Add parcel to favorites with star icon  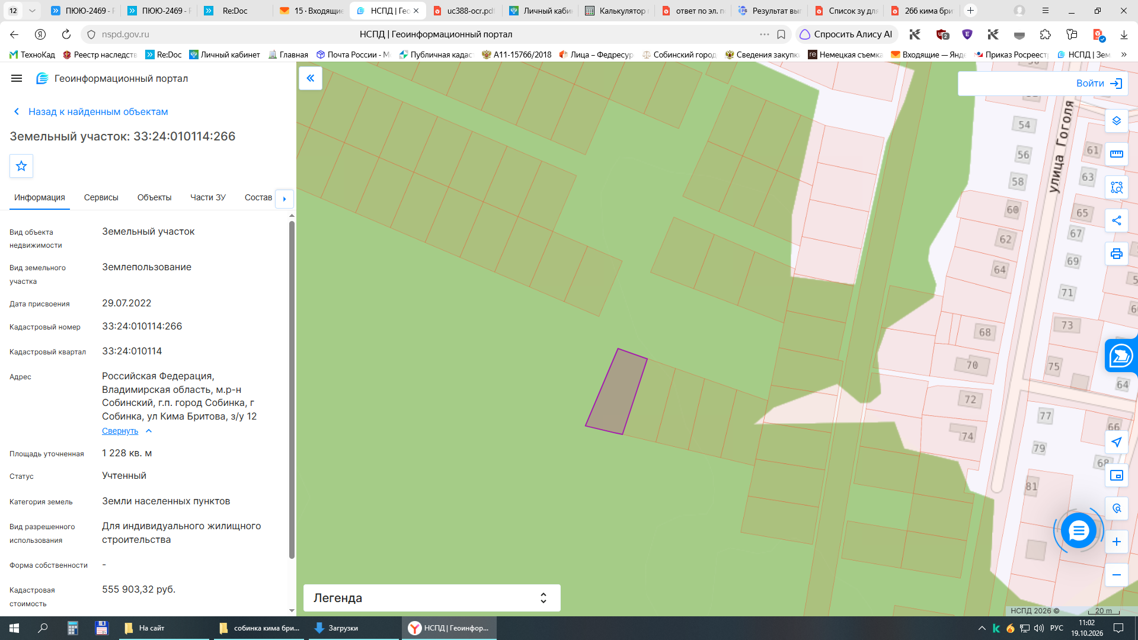(21, 166)
